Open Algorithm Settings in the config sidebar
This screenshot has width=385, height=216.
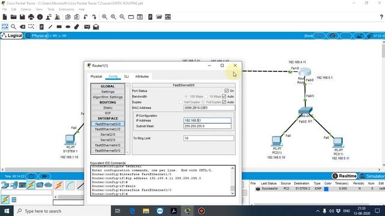108,97
